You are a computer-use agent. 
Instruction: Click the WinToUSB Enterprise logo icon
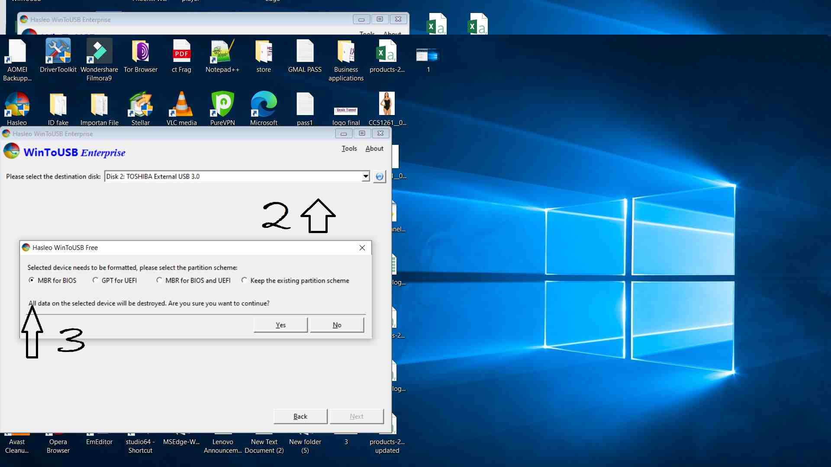[x=12, y=151]
